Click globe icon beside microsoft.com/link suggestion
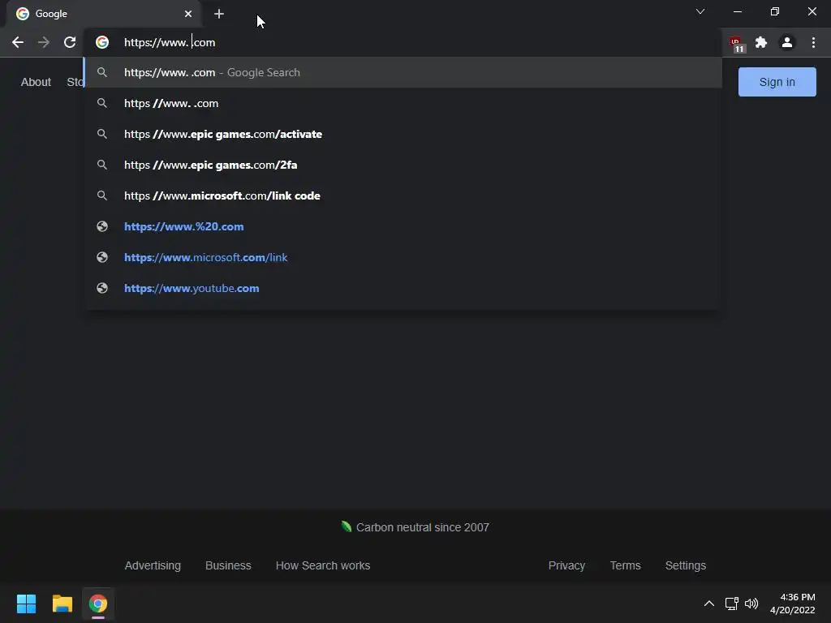 click(102, 257)
